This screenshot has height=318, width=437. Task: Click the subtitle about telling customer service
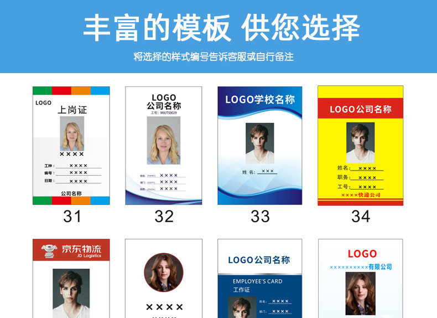214,57
